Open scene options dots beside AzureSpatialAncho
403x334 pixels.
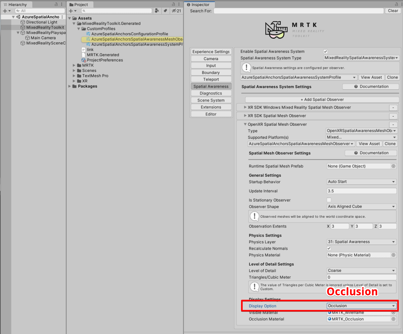click(62, 17)
